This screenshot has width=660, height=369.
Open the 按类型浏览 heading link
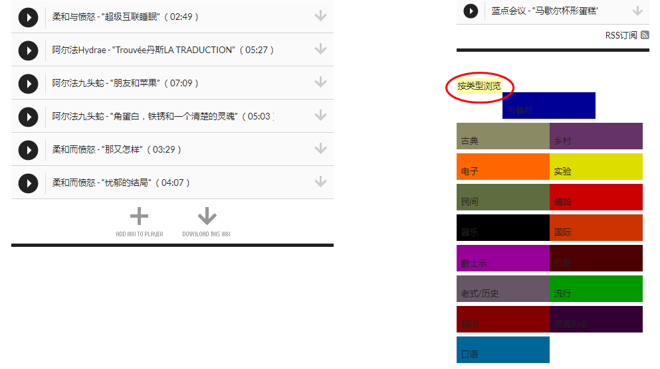click(x=479, y=86)
